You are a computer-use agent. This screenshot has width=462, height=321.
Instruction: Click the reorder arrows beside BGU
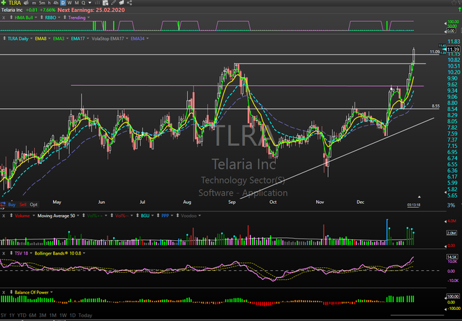[x=137, y=216]
